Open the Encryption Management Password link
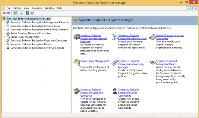Image resolution: width=199 pixels, height=118 pixels. (x=93, y=39)
